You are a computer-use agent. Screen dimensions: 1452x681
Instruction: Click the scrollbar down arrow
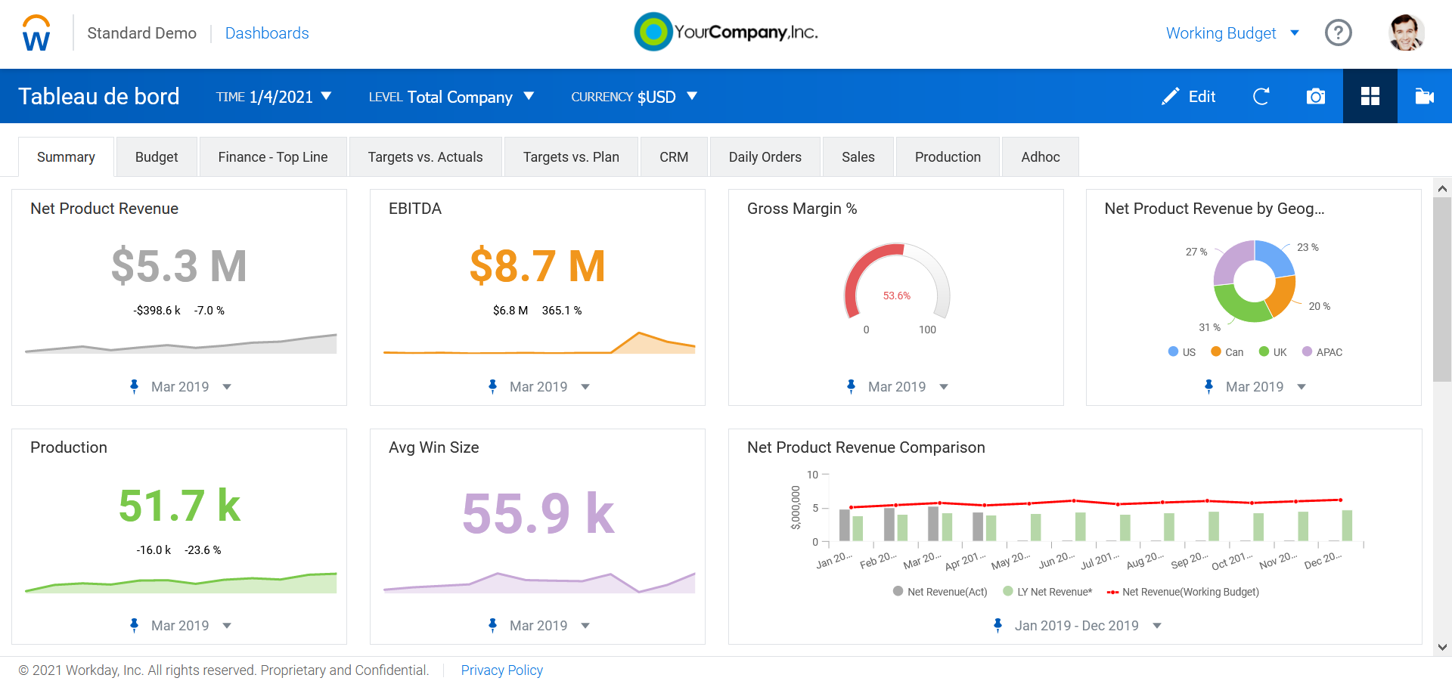(x=1442, y=647)
